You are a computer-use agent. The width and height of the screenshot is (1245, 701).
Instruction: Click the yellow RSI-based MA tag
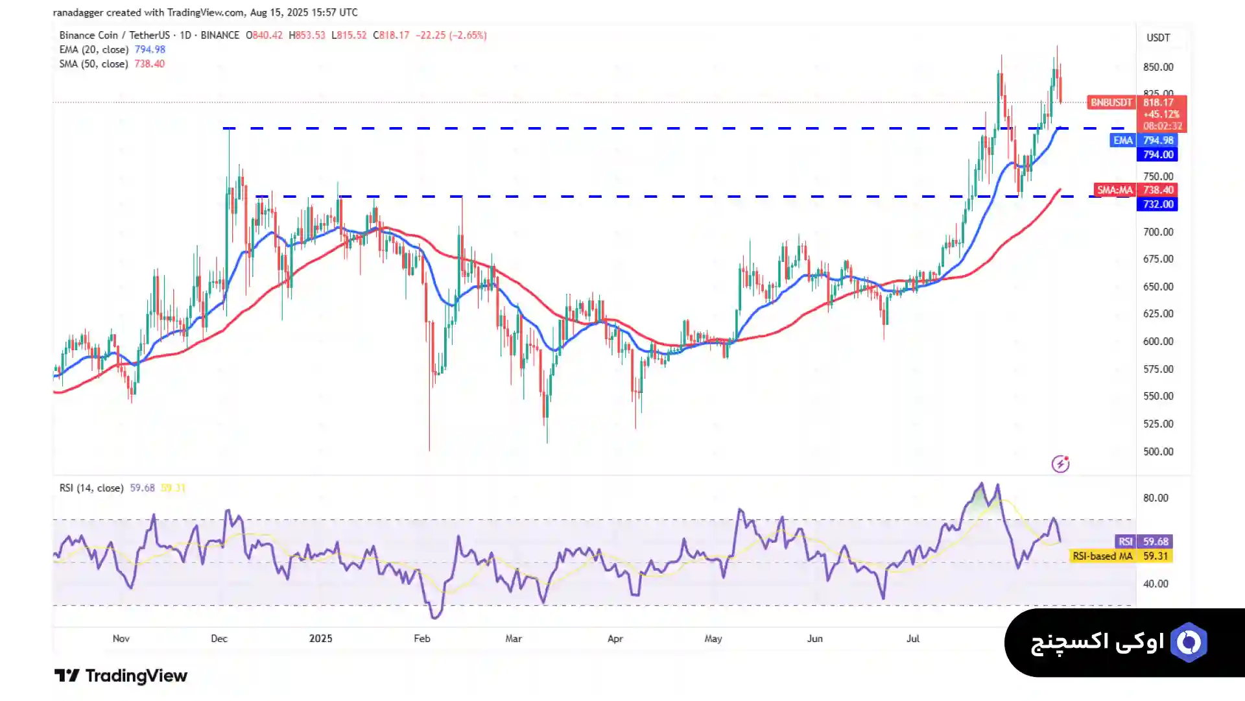coord(1102,556)
